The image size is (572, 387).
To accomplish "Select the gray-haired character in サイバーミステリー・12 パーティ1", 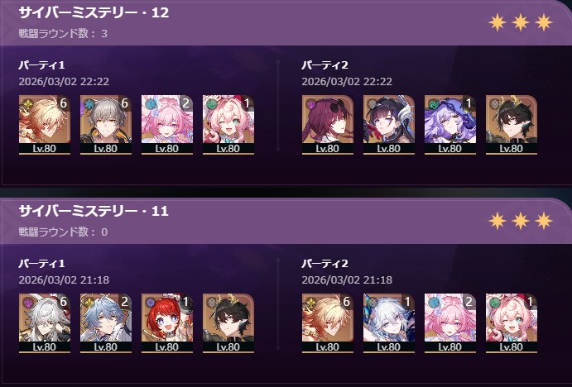I will tap(106, 125).
